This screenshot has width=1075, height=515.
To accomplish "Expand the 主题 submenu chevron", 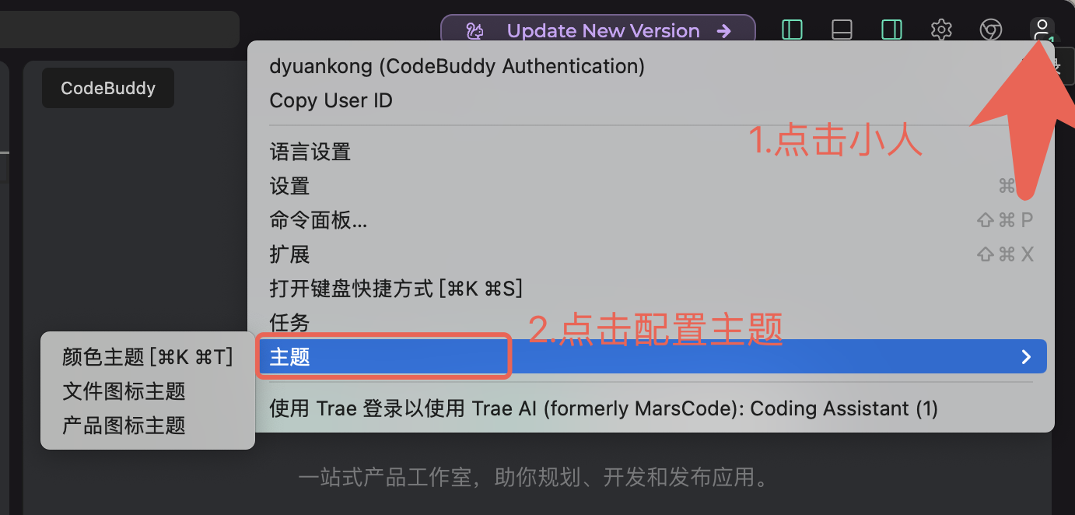I will pos(1026,357).
